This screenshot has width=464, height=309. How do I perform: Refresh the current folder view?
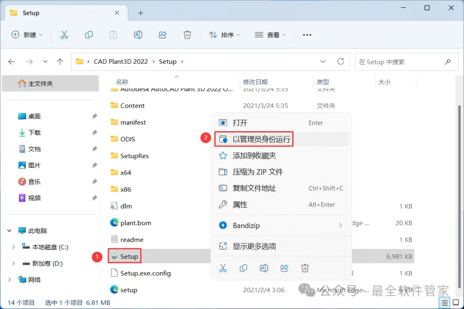(341, 61)
